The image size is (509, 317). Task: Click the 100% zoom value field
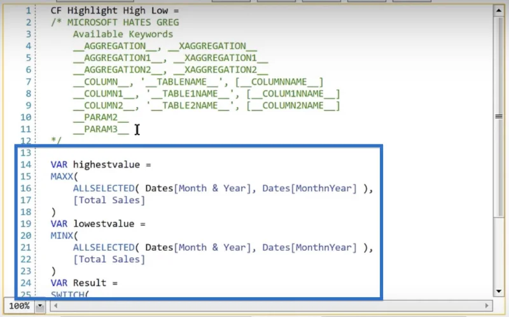pos(19,306)
